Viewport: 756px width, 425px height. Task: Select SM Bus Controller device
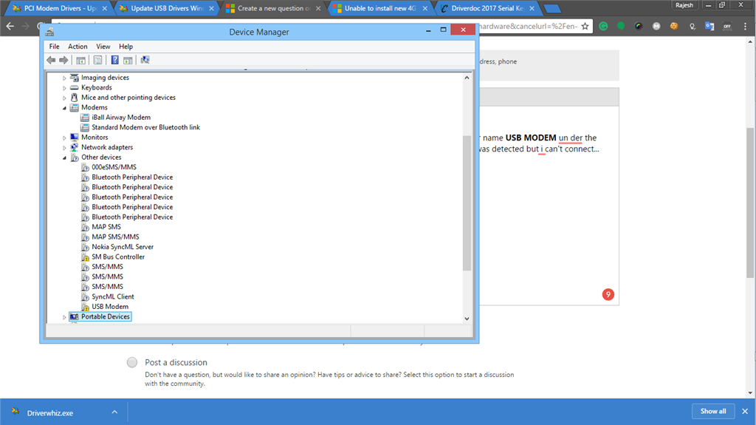118,257
